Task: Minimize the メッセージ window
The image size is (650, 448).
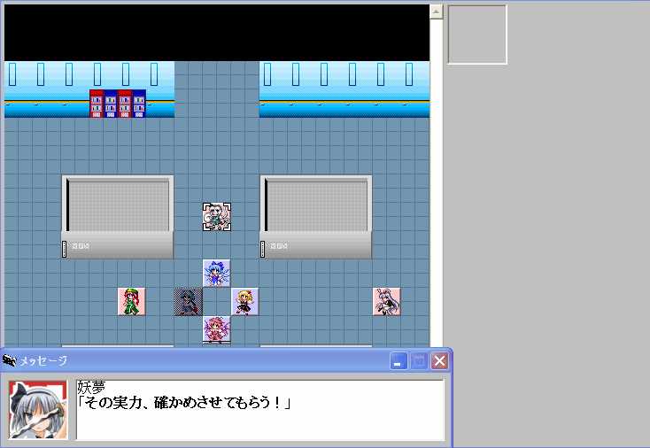Action: tap(399, 361)
